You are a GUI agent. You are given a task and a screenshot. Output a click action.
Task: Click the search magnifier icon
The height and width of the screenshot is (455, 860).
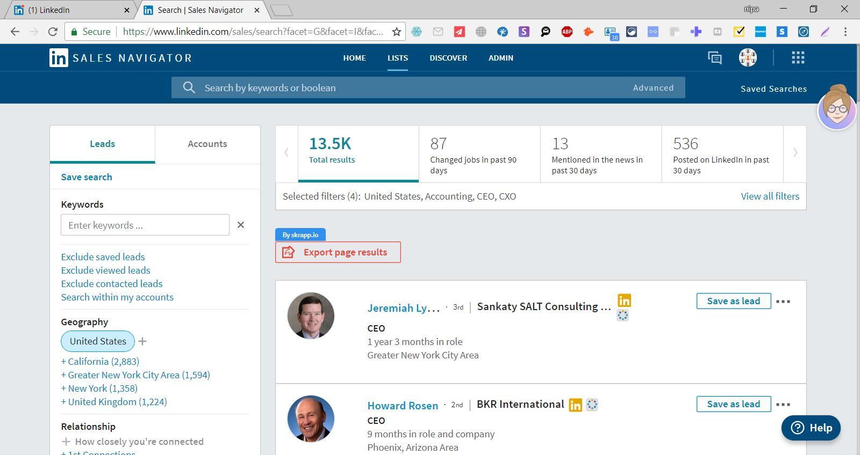pos(189,87)
